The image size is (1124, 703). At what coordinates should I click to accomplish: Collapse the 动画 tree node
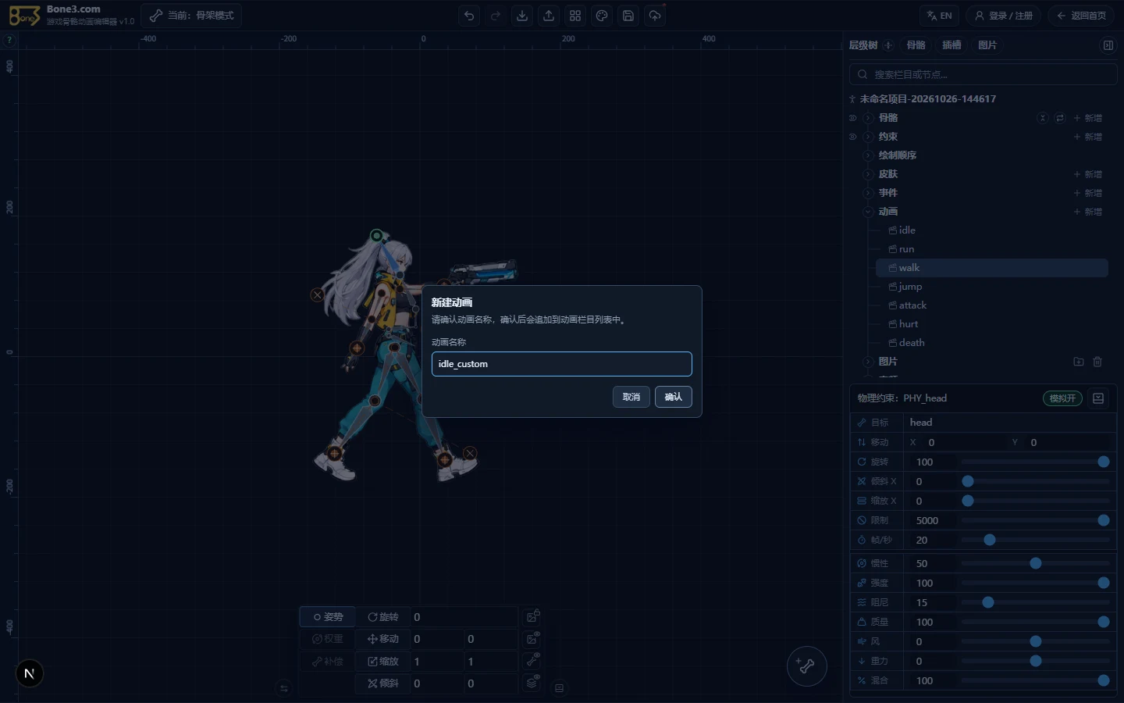point(868,212)
